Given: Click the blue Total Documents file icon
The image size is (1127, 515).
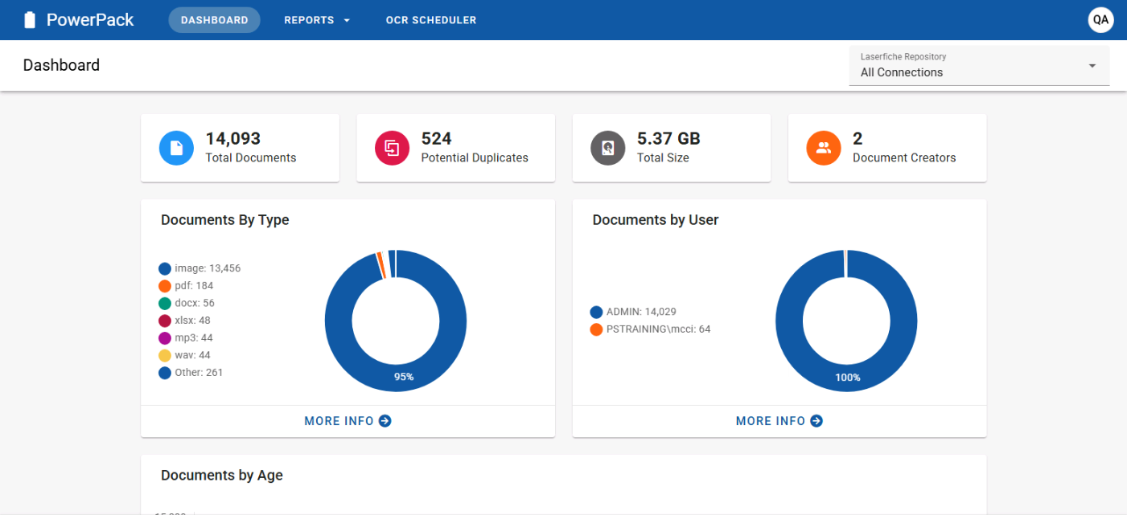Looking at the screenshot, I should pos(176,148).
